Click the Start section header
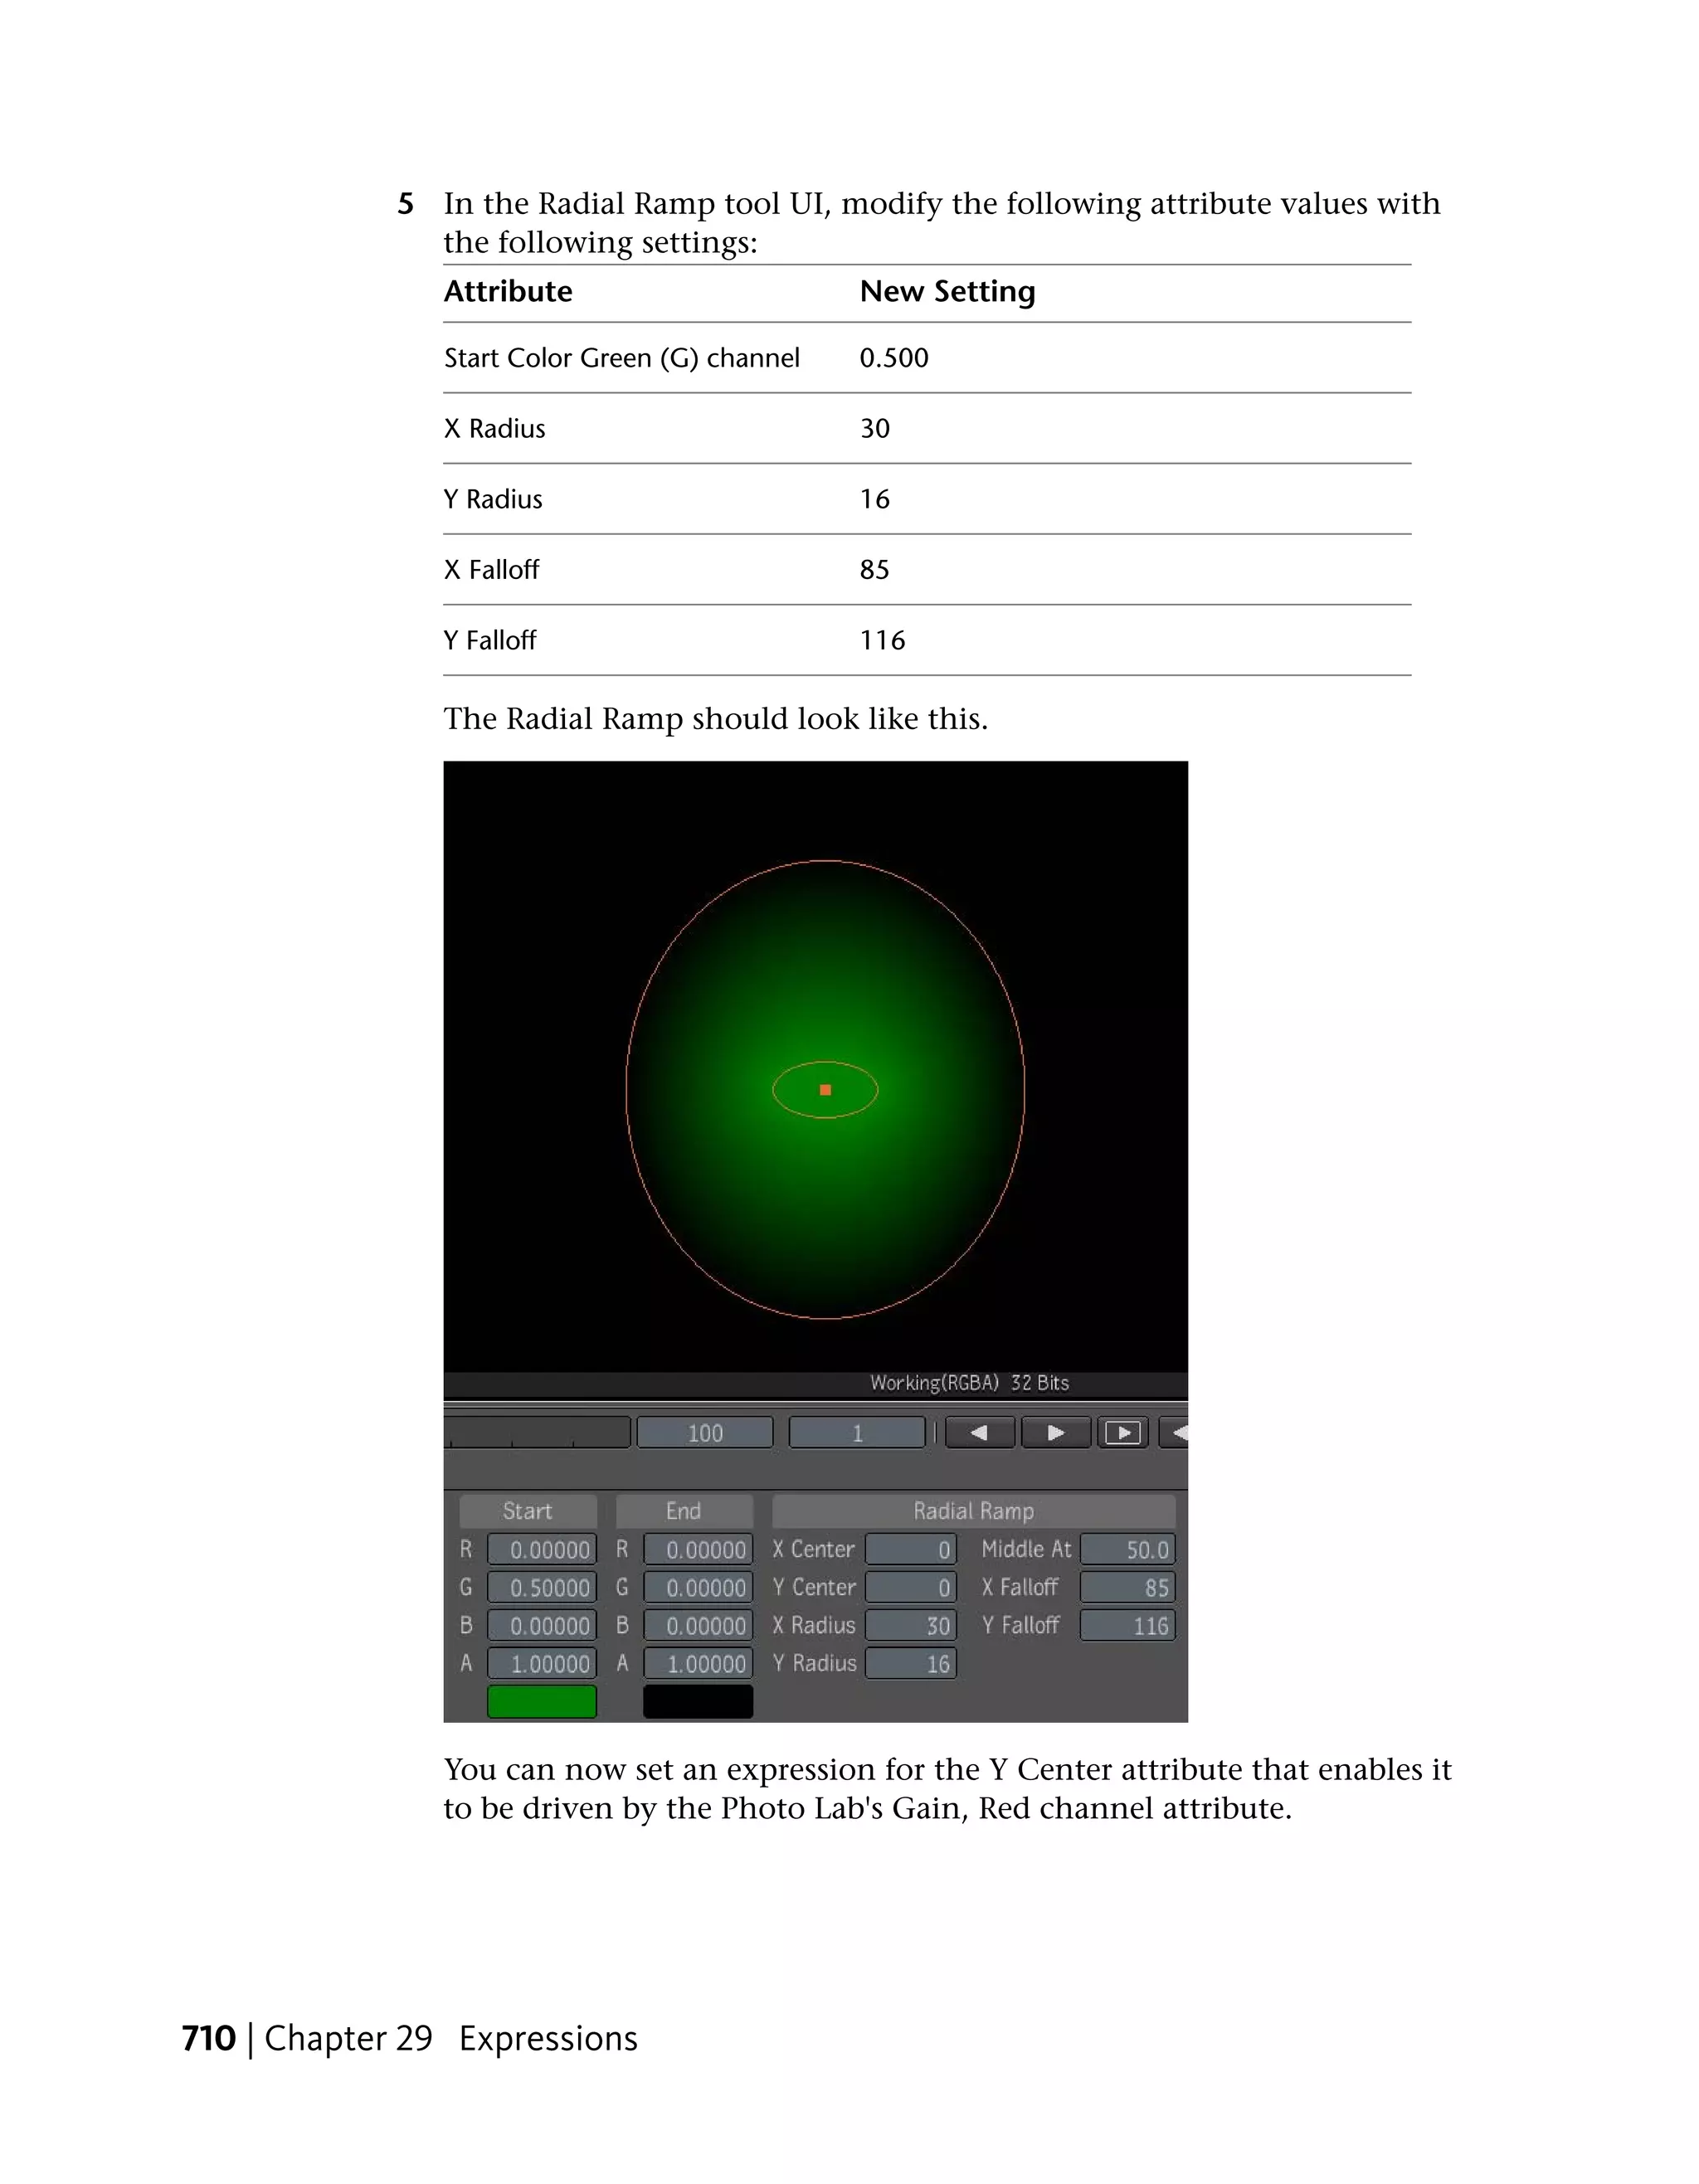Viewport: 1699px width, 2184px height. pyautogui.click(x=528, y=1510)
